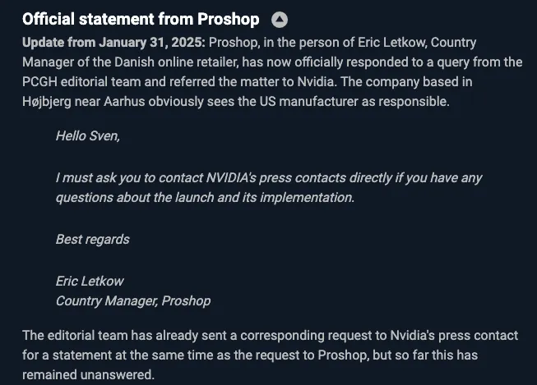Image resolution: width=537 pixels, height=385 pixels.
Task: Click the 'Hello Sven,' greeting line
Action: point(88,136)
